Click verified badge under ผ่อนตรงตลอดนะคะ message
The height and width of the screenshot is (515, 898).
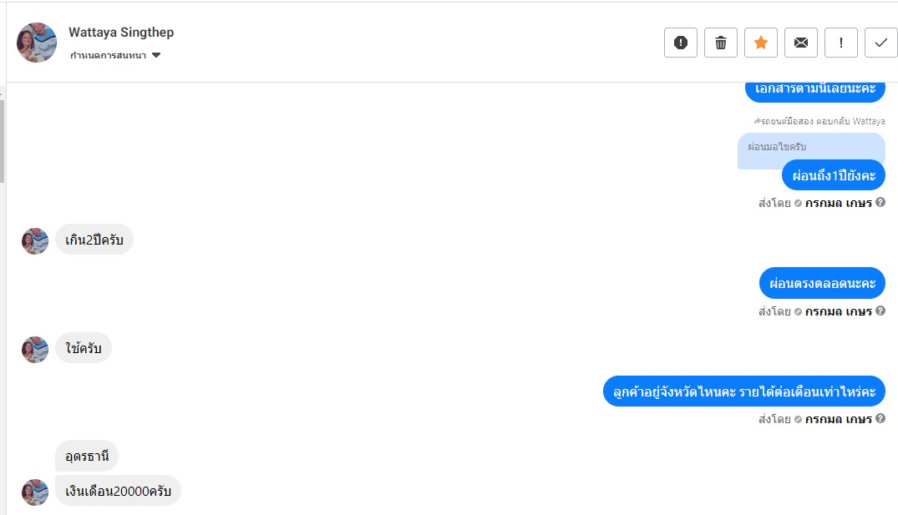tap(798, 311)
